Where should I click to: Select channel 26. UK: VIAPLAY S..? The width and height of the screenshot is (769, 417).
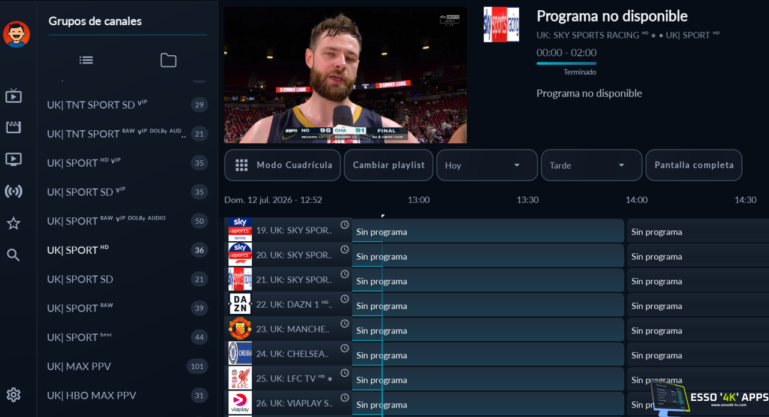[288, 403]
